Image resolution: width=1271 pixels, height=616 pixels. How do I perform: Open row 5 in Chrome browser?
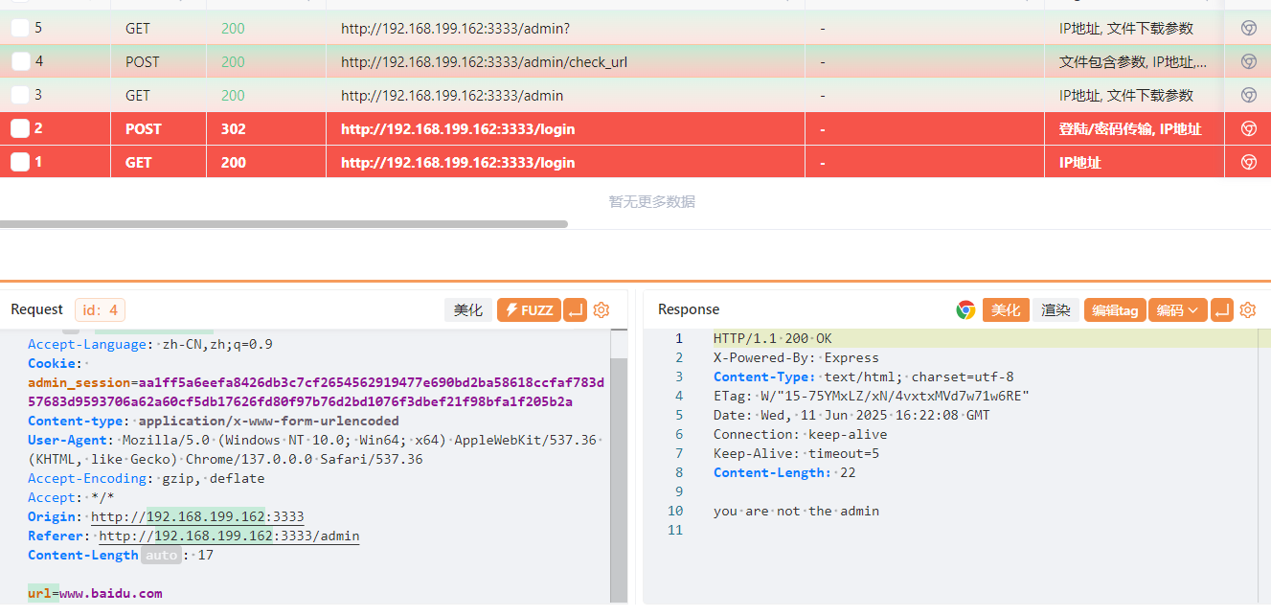pos(1248,29)
